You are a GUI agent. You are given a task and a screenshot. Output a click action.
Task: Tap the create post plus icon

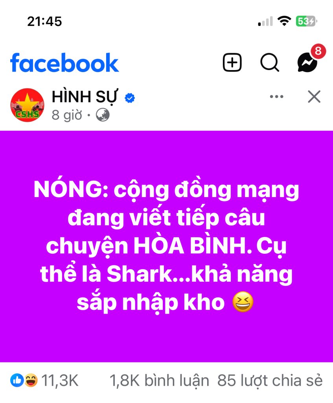tap(232, 62)
